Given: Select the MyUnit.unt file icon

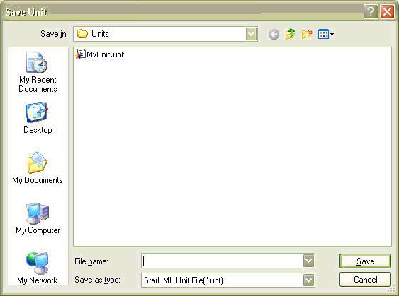Looking at the screenshot, I should click(x=80, y=54).
